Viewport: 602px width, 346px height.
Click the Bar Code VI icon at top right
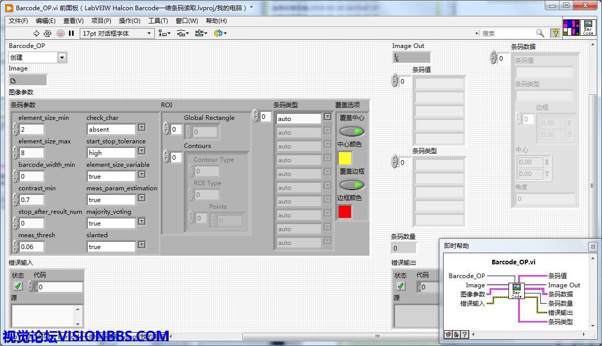tap(588, 28)
